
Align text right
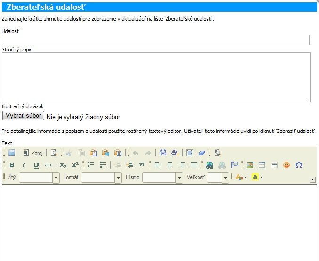tap(182, 165)
